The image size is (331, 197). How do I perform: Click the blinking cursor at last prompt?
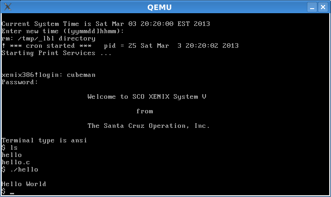[x=12, y=193]
